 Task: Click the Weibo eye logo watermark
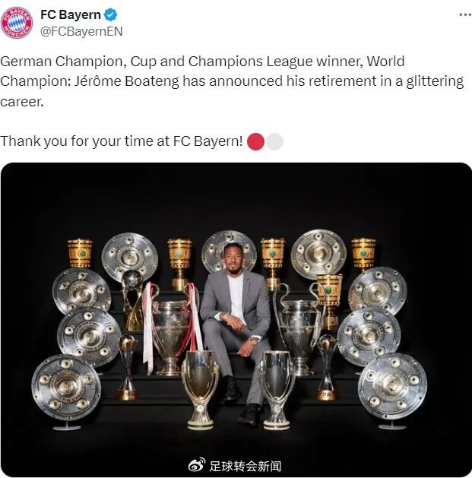click(197, 465)
